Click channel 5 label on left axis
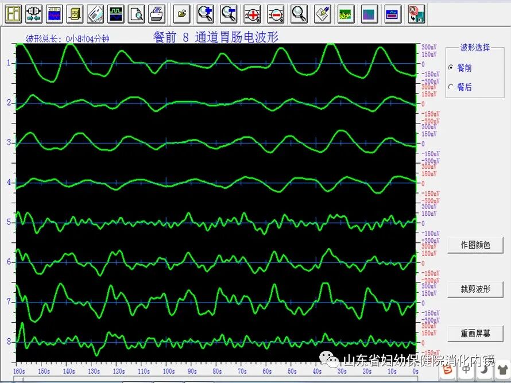 [9, 222]
